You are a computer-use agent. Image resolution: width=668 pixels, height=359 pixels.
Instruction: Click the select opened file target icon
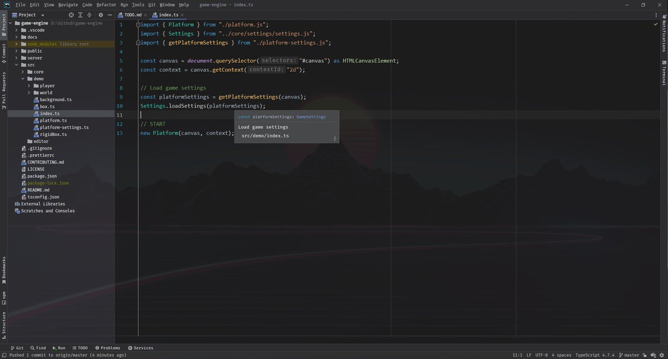pos(71,15)
